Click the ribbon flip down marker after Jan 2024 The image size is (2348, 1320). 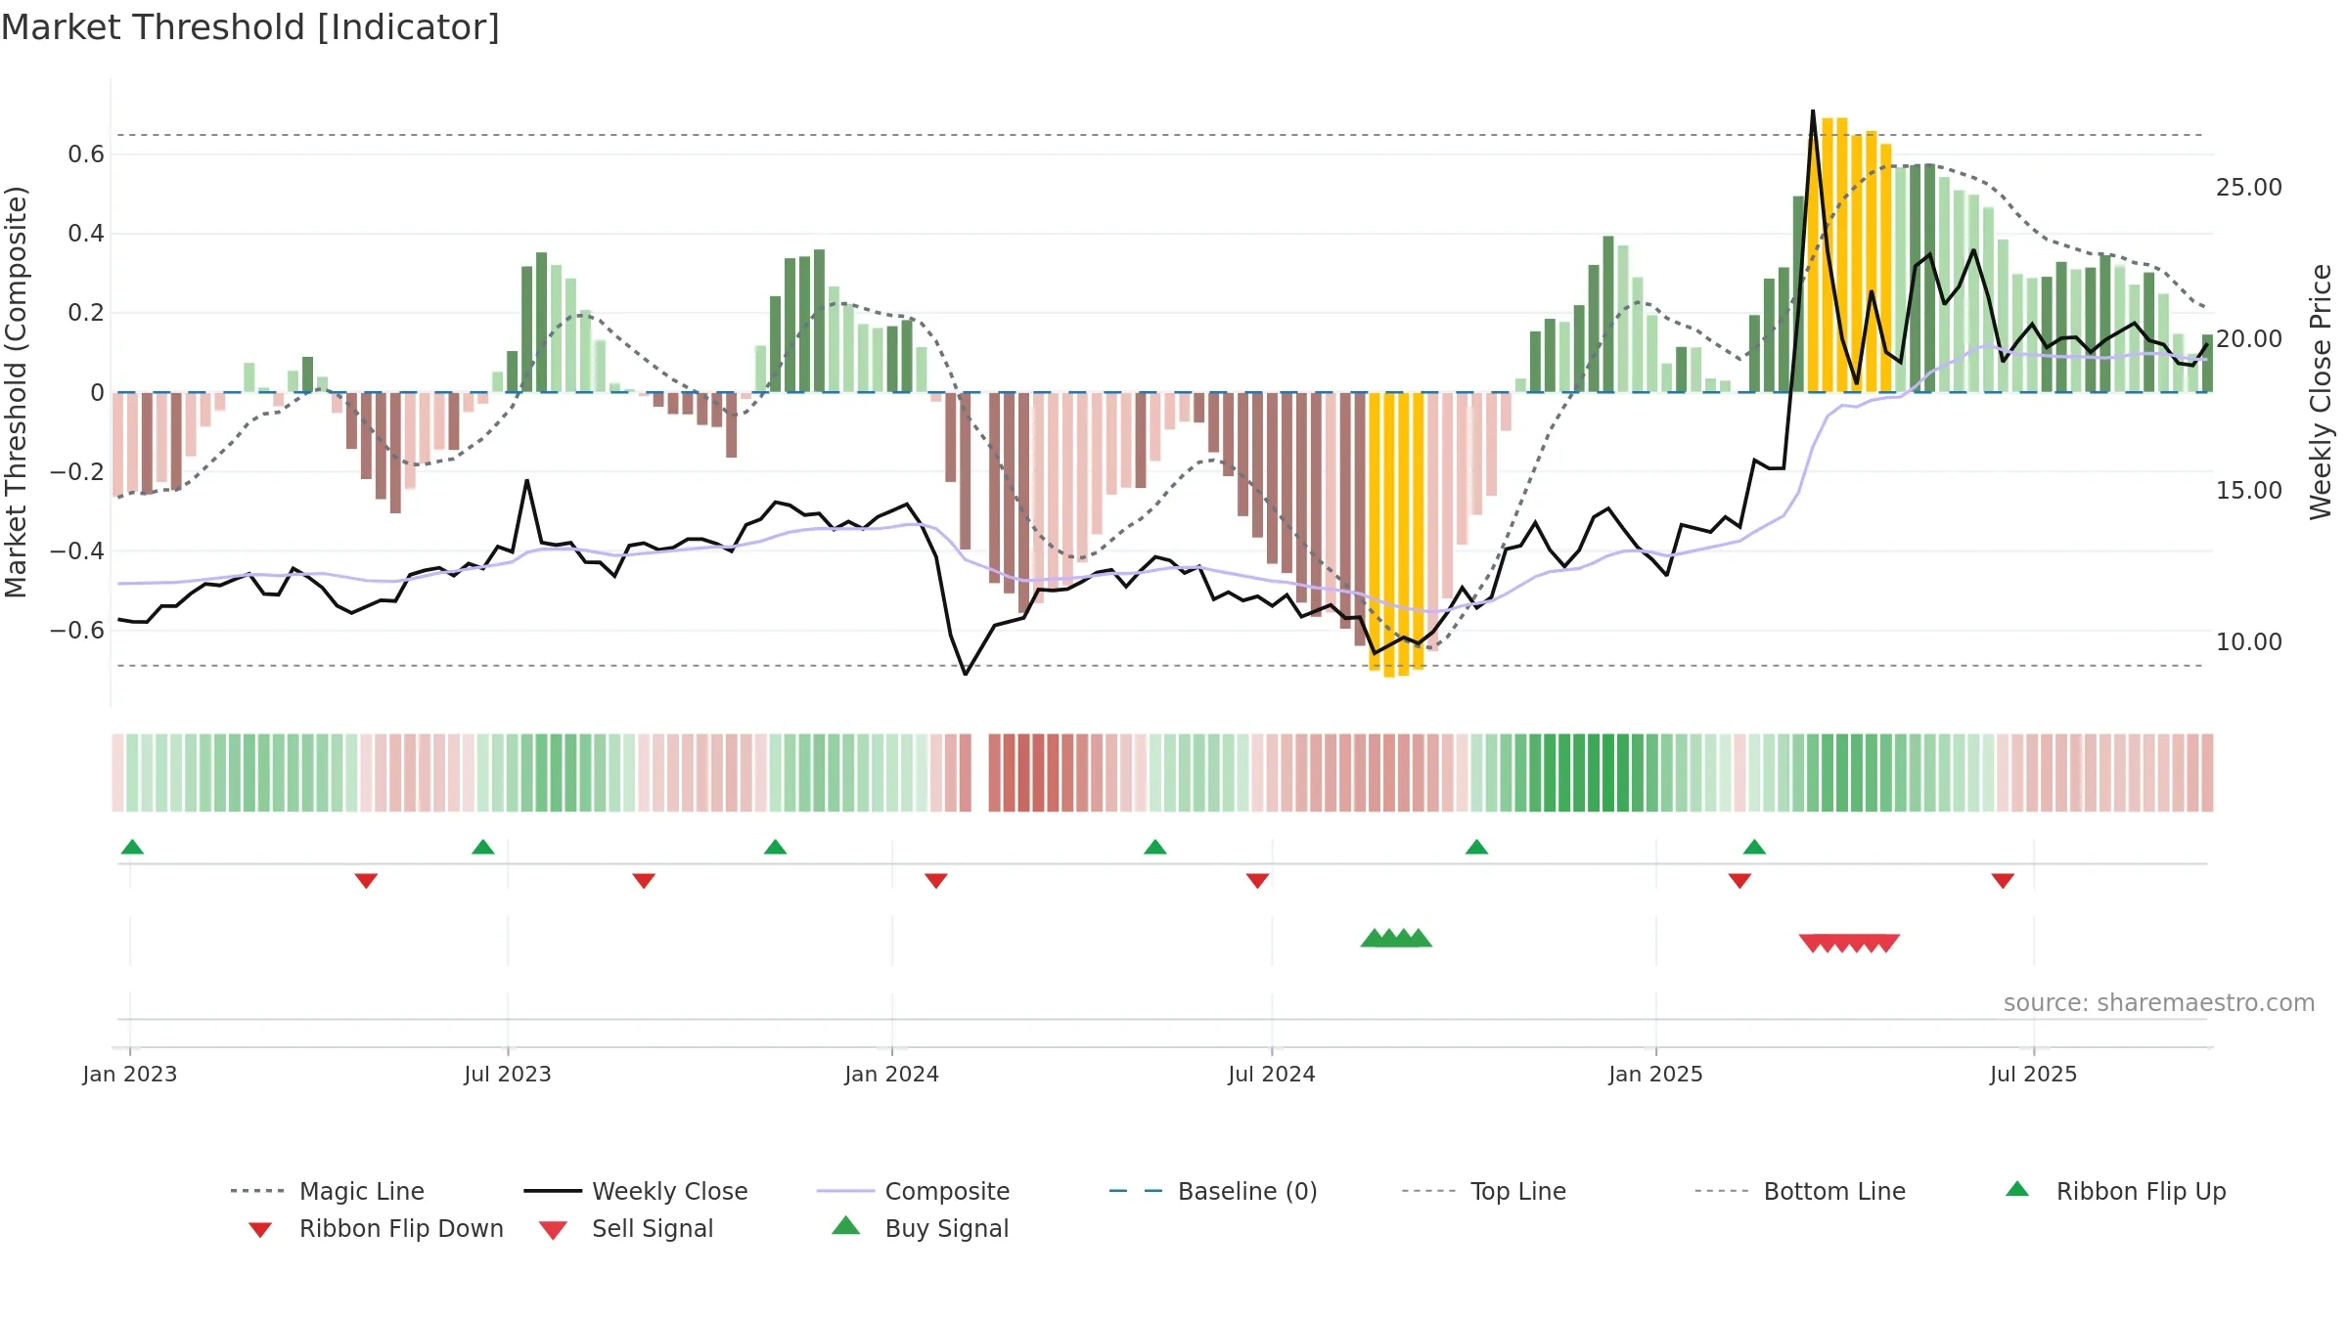click(936, 881)
